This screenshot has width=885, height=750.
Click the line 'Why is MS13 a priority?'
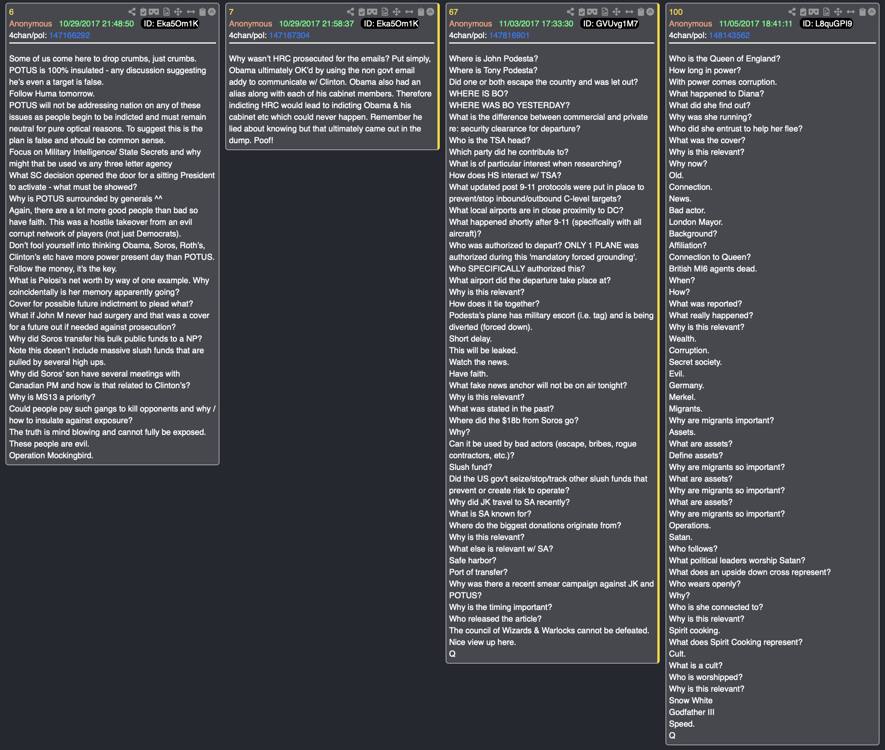52,397
